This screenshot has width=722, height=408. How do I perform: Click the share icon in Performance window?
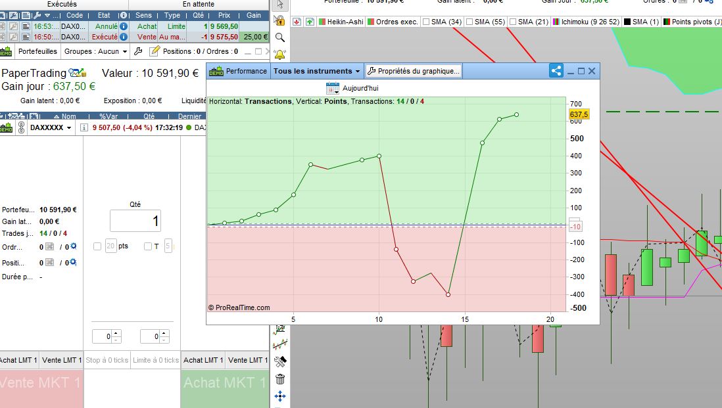coord(556,71)
